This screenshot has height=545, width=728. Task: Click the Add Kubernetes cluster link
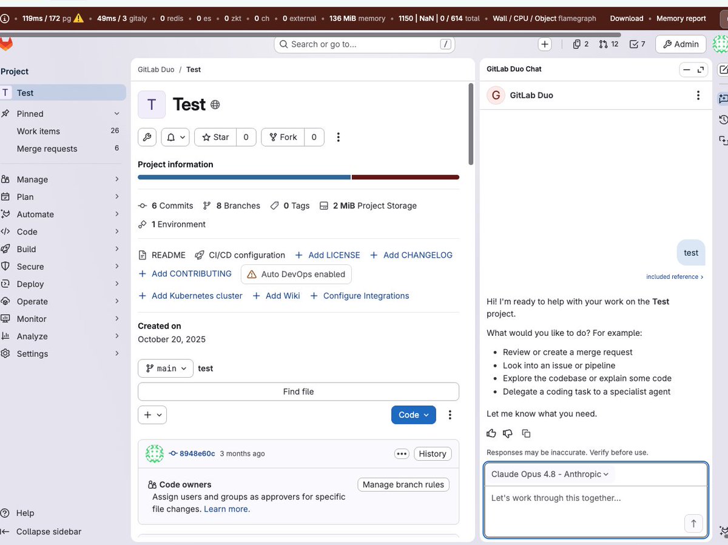pos(190,296)
